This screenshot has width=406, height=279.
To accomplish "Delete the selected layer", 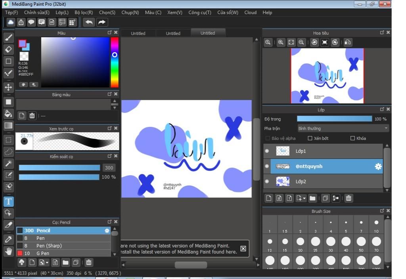I will click(349, 198).
